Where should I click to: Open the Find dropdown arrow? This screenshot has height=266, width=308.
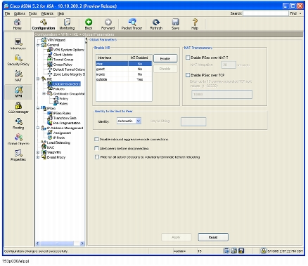coord(300,13)
